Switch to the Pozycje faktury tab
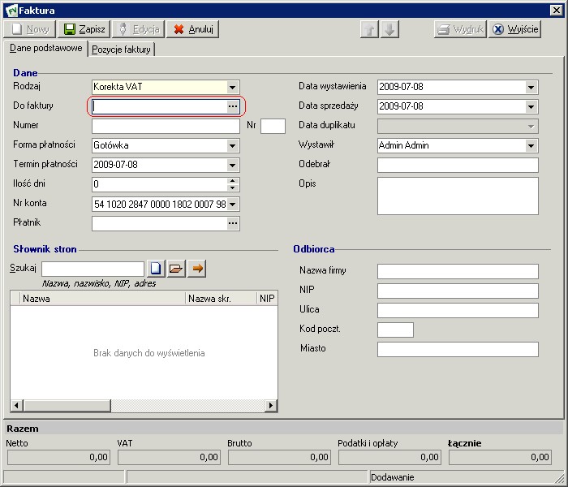568x487 pixels. [122, 50]
